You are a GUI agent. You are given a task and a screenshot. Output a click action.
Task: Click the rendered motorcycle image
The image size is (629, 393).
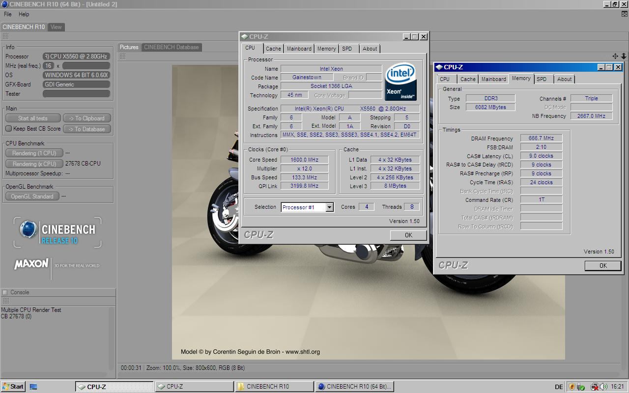pos(368,212)
